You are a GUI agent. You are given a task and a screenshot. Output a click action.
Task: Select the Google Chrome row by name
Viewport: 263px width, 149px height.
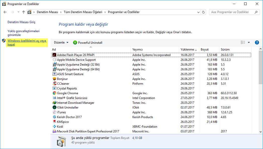pyautogui.click(x=68, y=93)
